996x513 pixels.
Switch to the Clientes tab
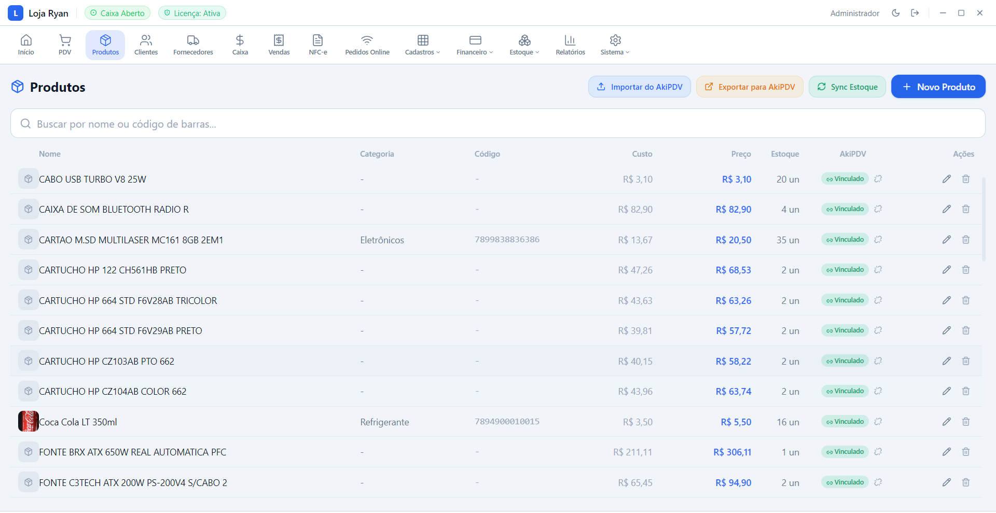point(146,45)
